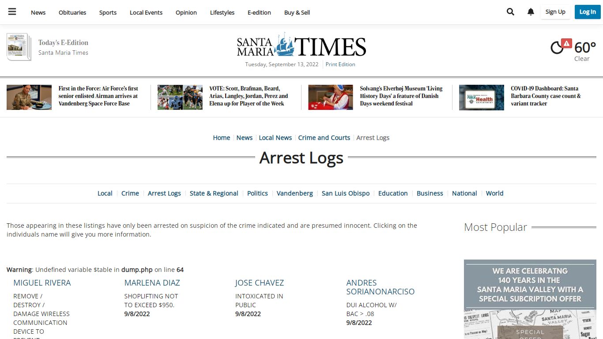Open the Player of the Week thumbnail
This screenshot has height=339, width=603.
click(180, 97)
